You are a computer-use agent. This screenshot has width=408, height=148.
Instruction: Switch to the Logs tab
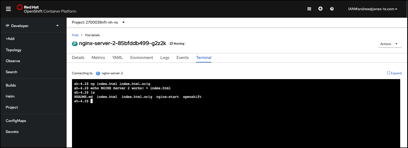pyautogui.click(x=165, y=58)
